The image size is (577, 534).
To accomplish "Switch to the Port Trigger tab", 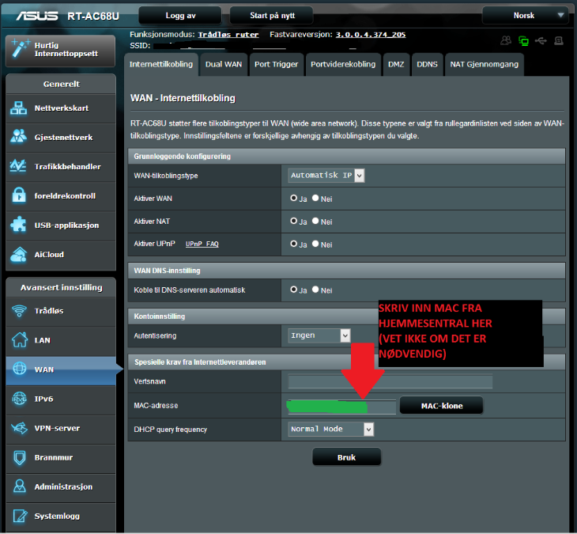I will pos(277,64).
